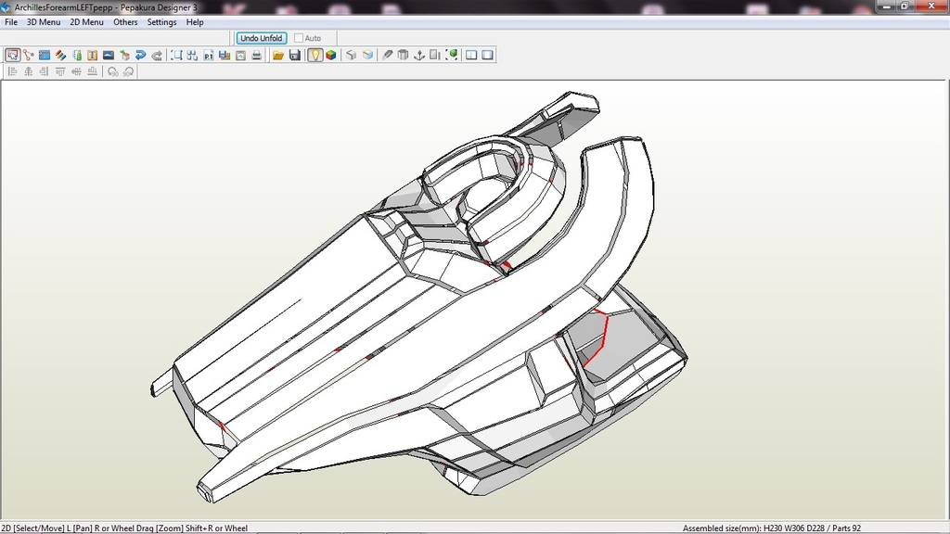
Task: Select the Select/Move tool icon
Action: coord(13,56)
